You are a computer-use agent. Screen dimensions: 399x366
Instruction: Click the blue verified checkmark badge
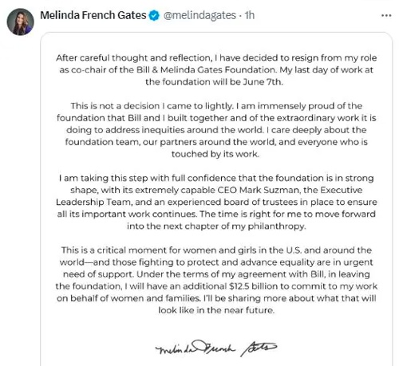click(154, 15)
